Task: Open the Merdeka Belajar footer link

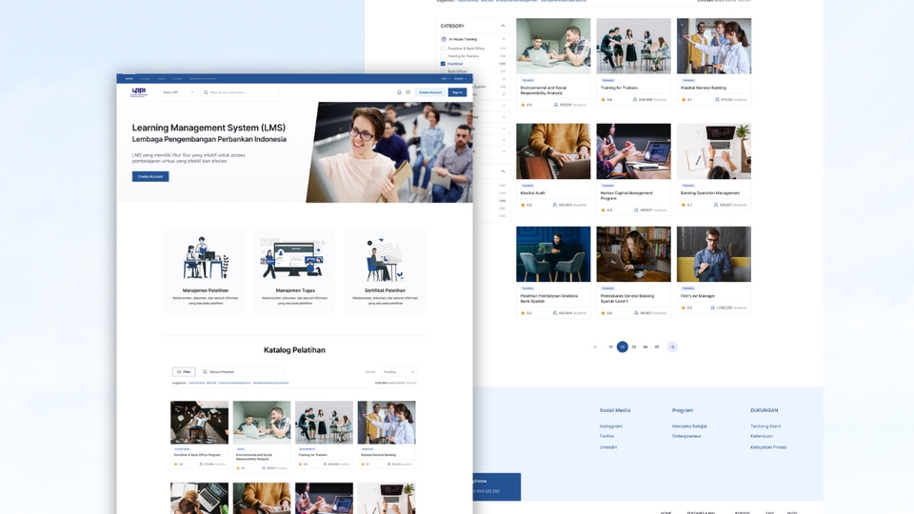Action: point(689,426)
